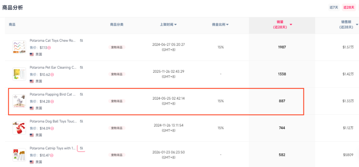Click the Pet Ear Cleaning product thumbnail

pyautogui.click(x=19, y=74)
